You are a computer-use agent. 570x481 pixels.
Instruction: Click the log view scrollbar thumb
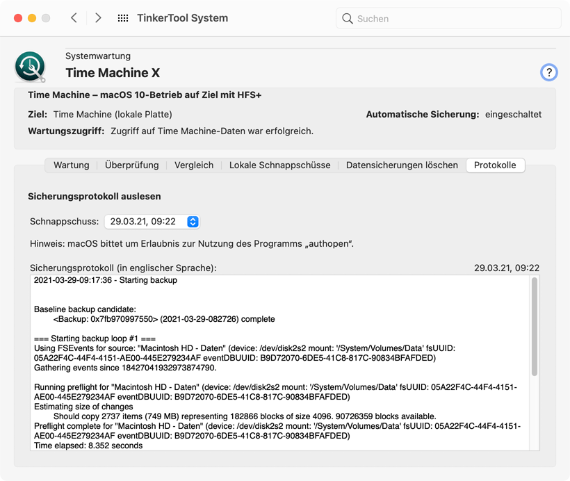(x=534, y=327)
